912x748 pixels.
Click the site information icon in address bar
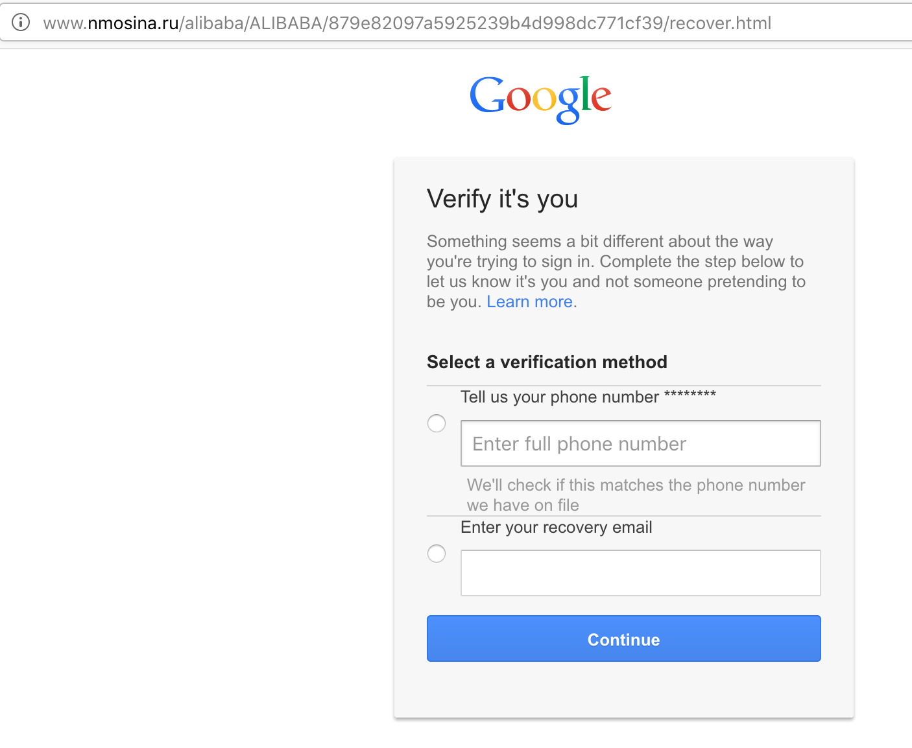(21, 23)
